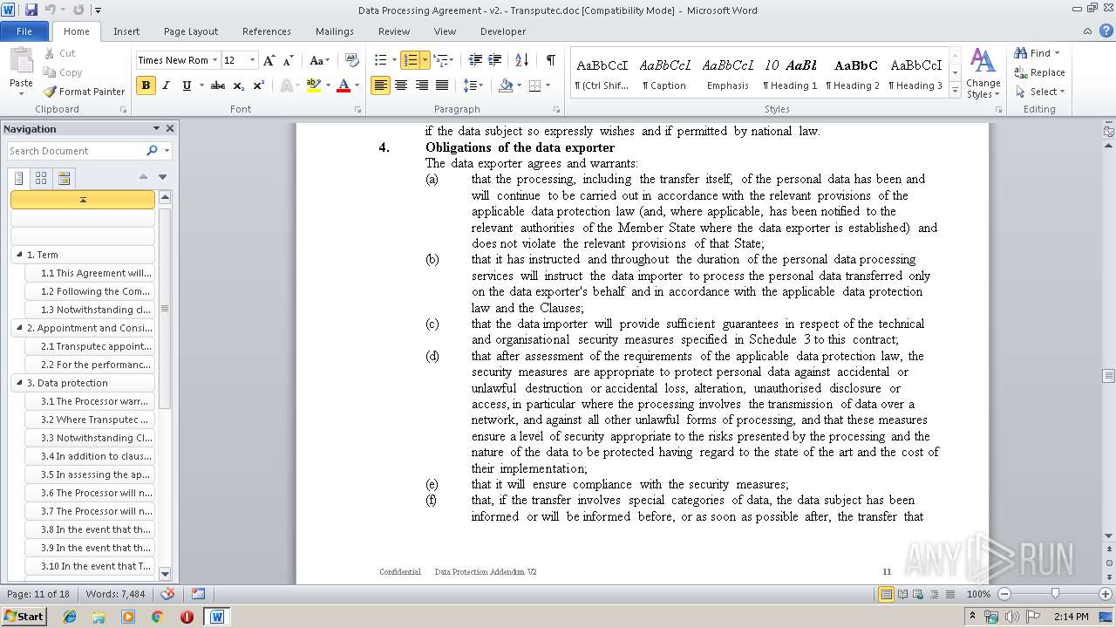Screen dimensions: 1116x628
Task: Open Windows Start menu
Action: 24,616
